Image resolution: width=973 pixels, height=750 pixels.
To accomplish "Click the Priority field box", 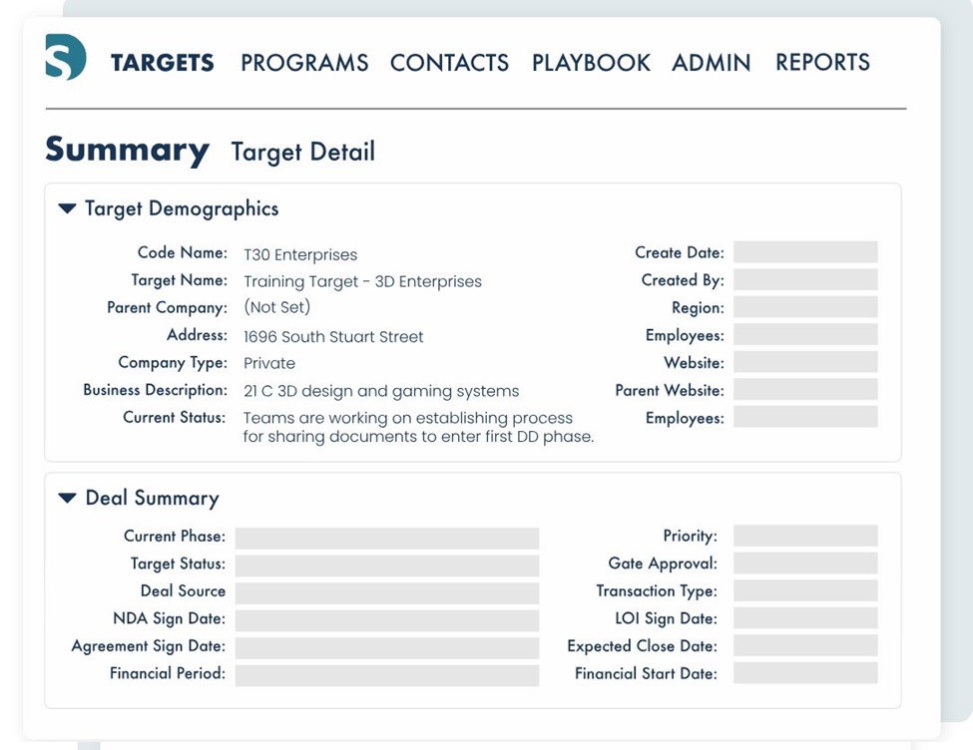I will coord(805,536).
